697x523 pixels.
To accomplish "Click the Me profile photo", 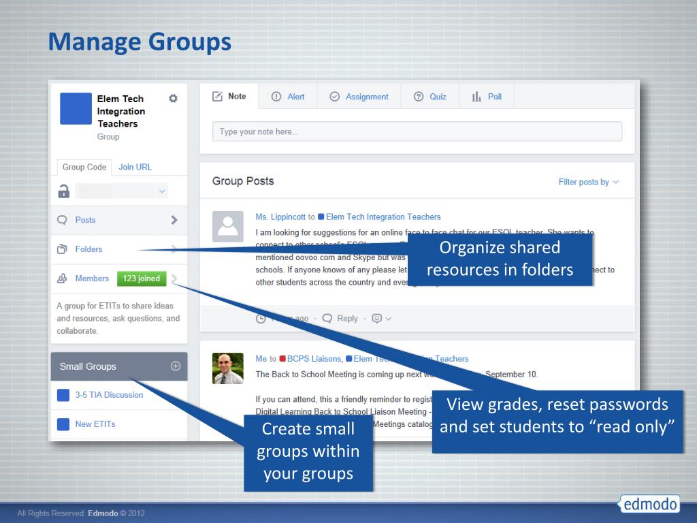I will click(x=228, y=368).
